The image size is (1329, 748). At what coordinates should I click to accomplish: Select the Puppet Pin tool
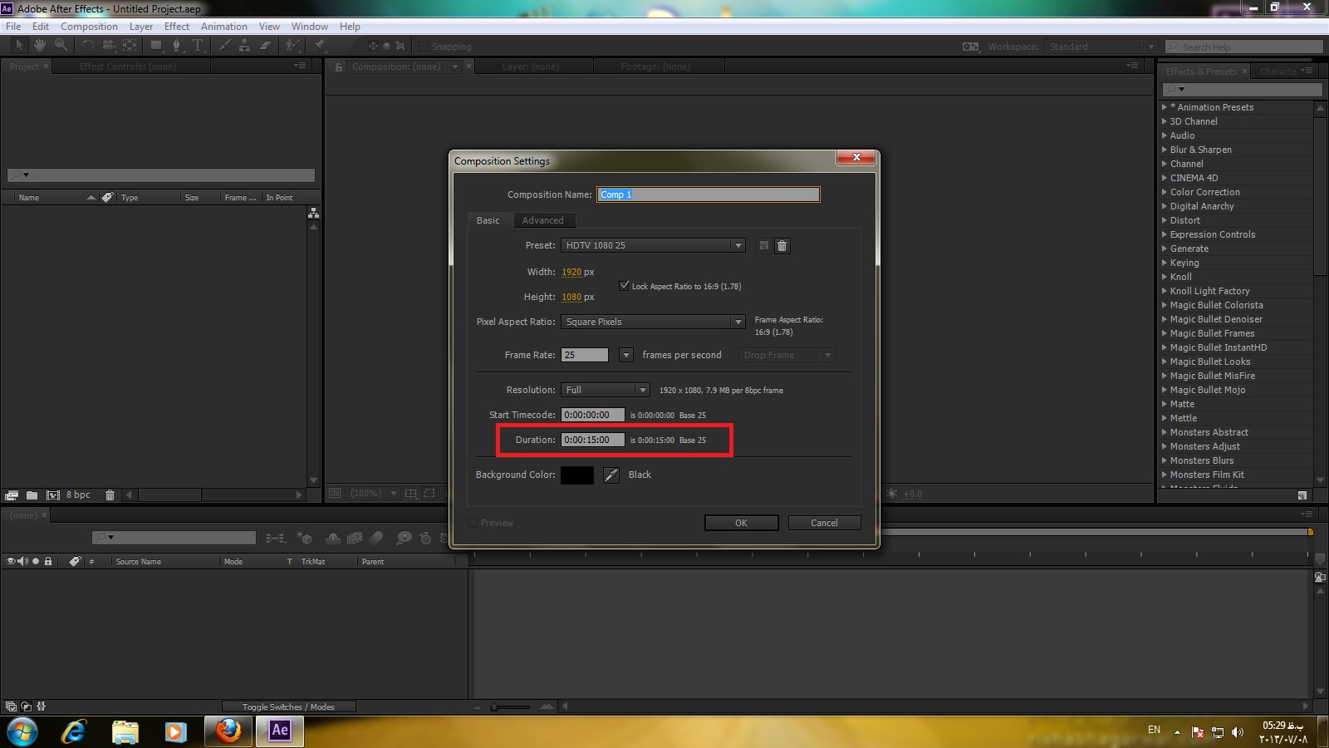pyautogui.click(x=319, y=46)
